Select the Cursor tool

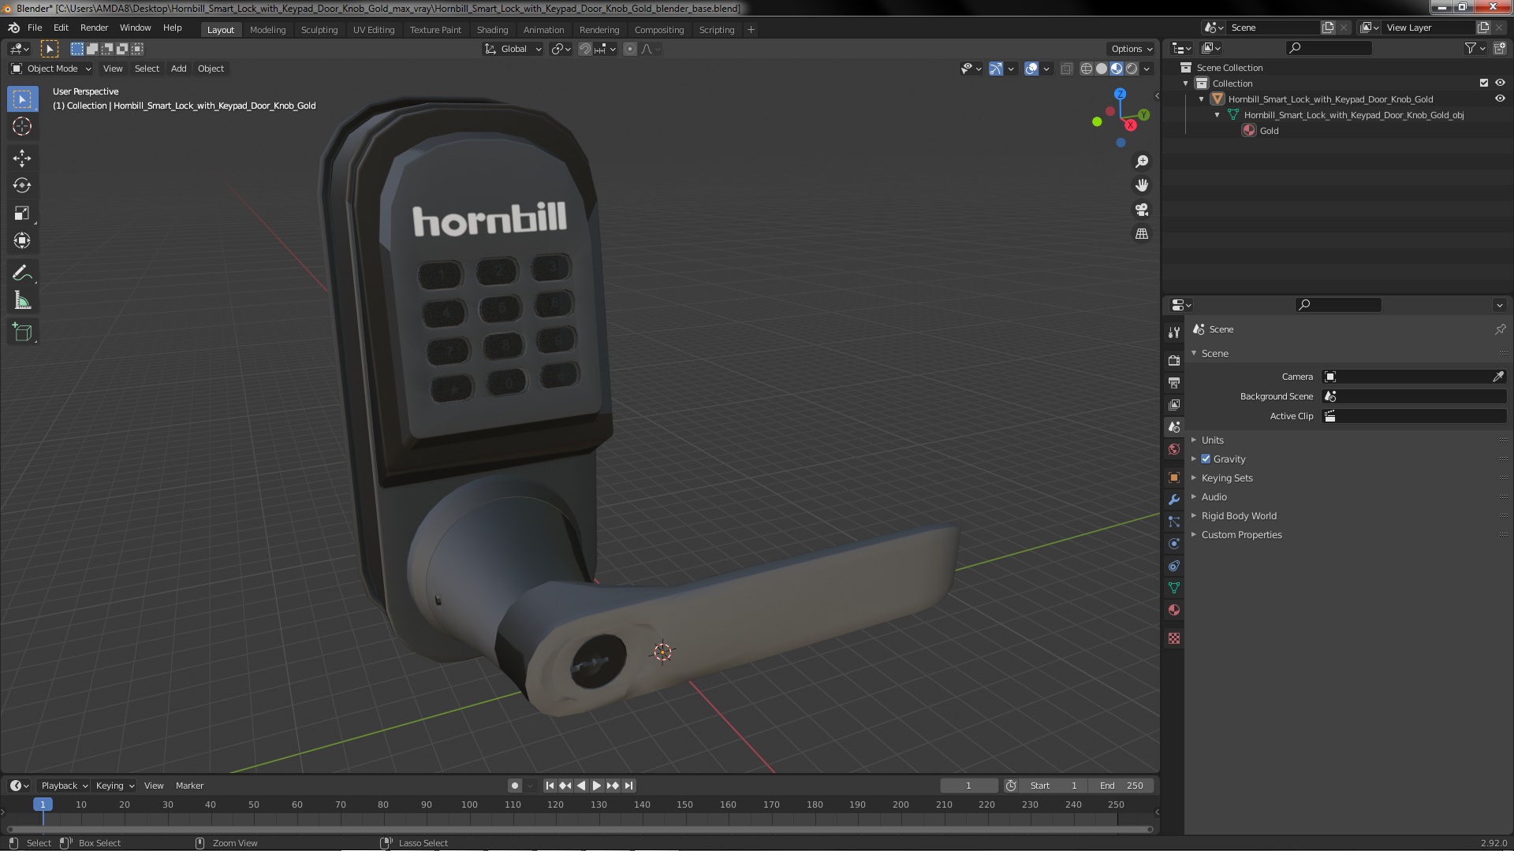(22, 126)
